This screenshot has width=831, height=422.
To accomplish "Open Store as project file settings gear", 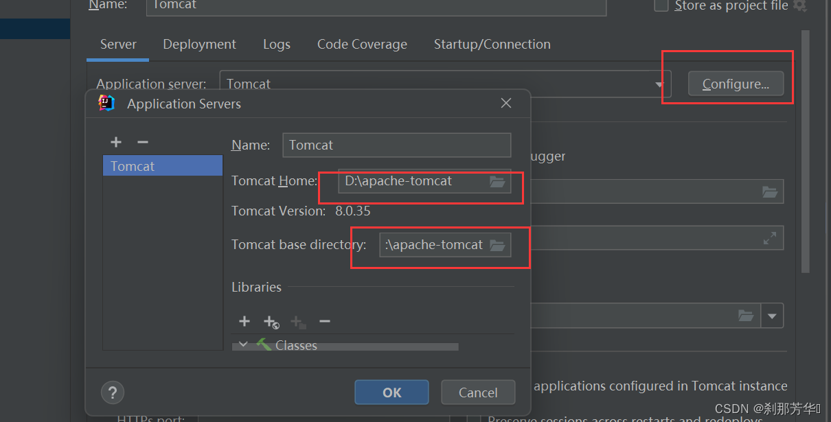I will click(x=799, y=5).
